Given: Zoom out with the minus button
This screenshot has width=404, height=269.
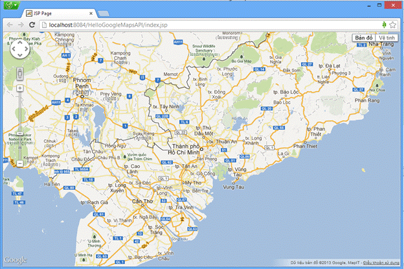Looking at the screenshot, I should click(x=20, y=163).
